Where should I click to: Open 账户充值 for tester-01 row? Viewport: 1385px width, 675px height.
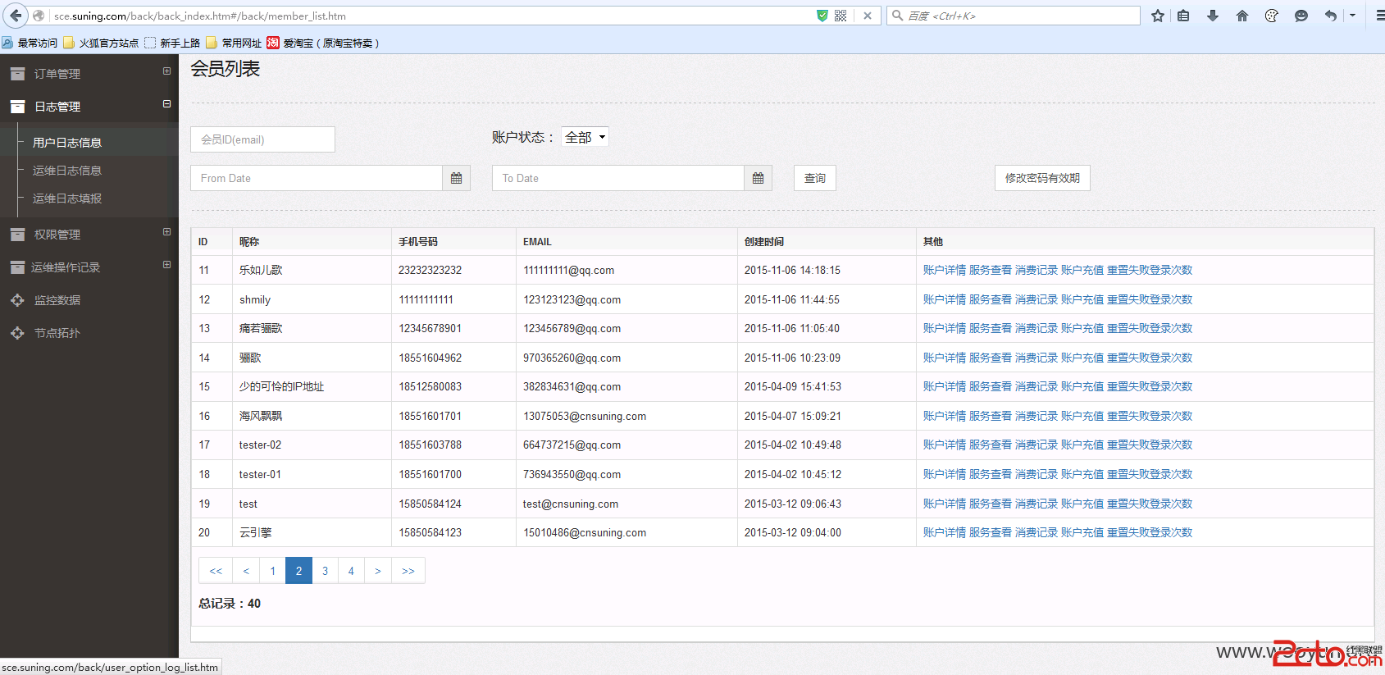(1082, 474)
